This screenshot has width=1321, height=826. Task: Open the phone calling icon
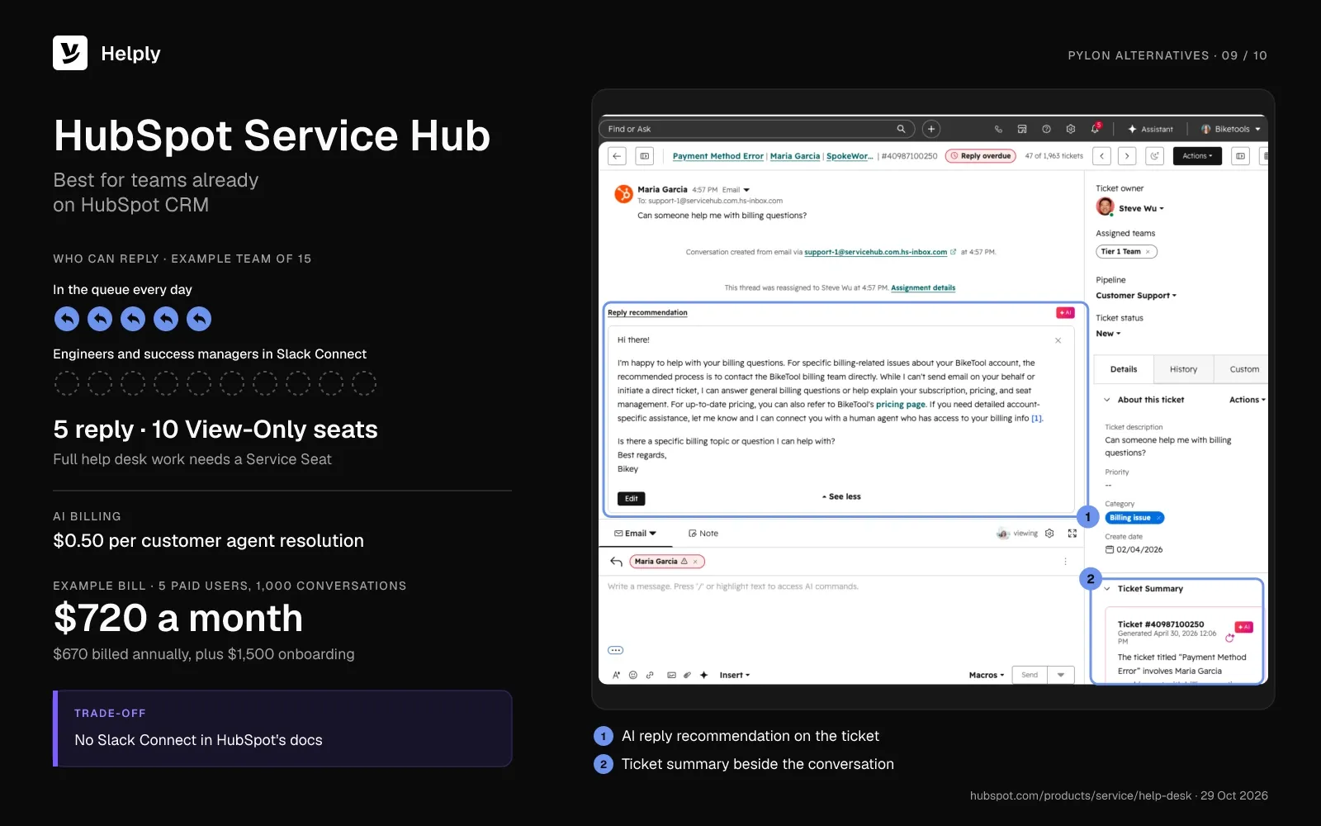point(998,129)
